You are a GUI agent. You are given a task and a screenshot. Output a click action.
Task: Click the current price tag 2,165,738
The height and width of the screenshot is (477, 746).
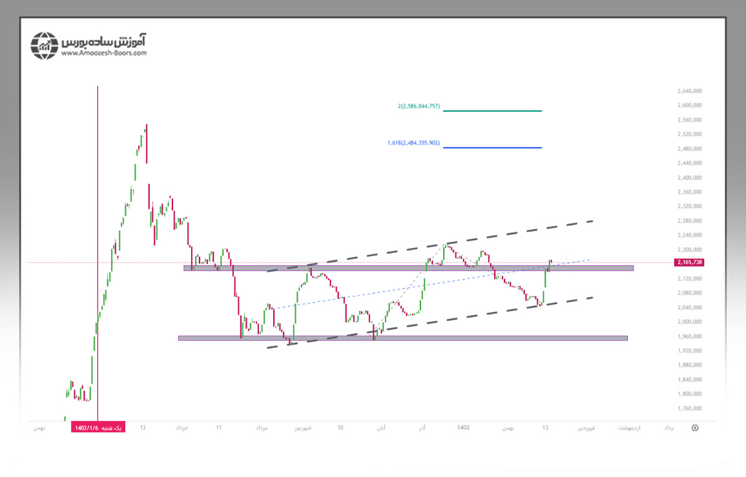pos(688,263)
